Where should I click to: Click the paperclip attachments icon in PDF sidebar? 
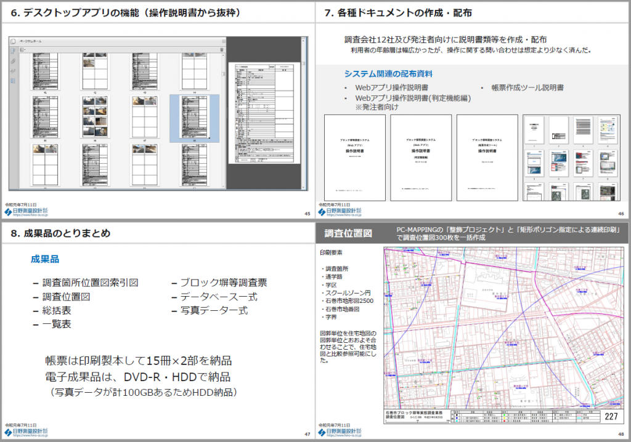point(12,60)
